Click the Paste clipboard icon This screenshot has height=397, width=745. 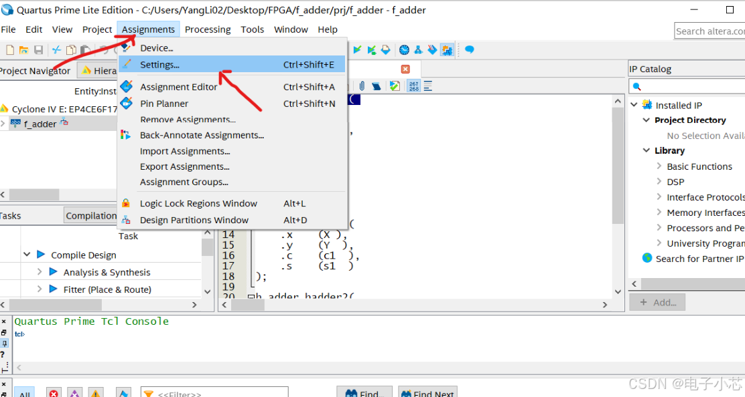[x=86, y=49]
